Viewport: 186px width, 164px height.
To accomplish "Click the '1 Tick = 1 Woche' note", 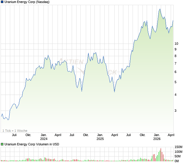I will tap(15, 131).
